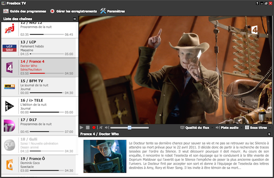Select the LCP channel logo

point(9,48)
